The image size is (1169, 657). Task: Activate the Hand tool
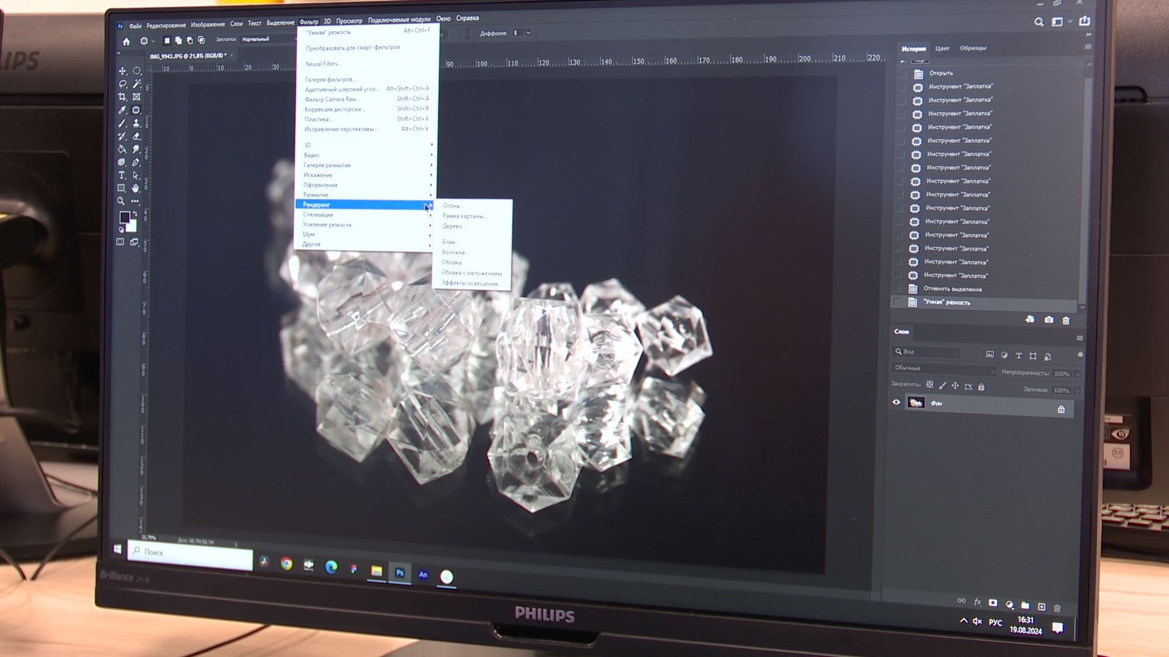135,188
